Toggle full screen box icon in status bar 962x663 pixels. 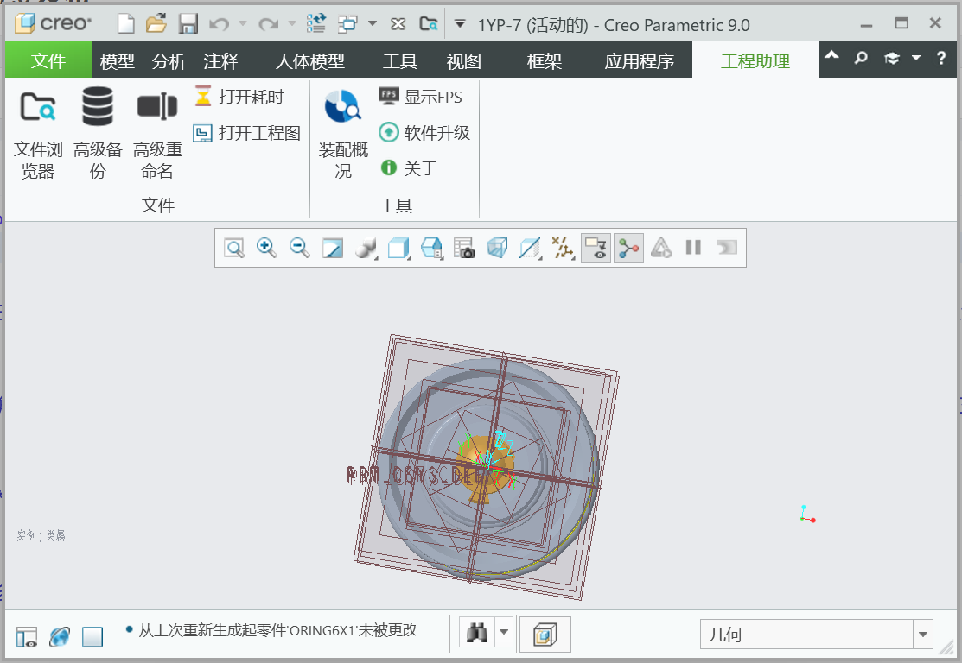(x=92, y=637)
